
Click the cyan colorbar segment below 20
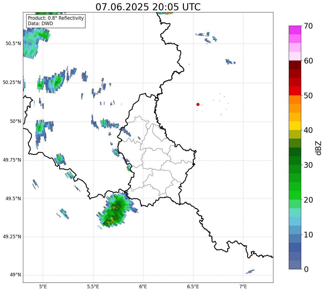pos(295,213)
